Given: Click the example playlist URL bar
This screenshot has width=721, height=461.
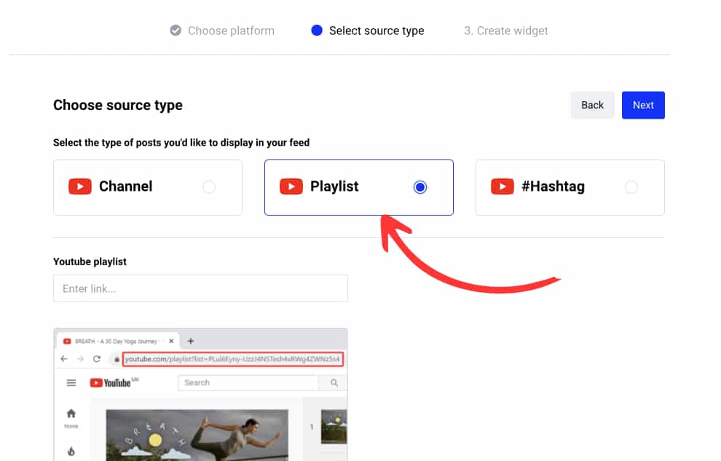Looking at the screenshot, I should coord(232,359).
